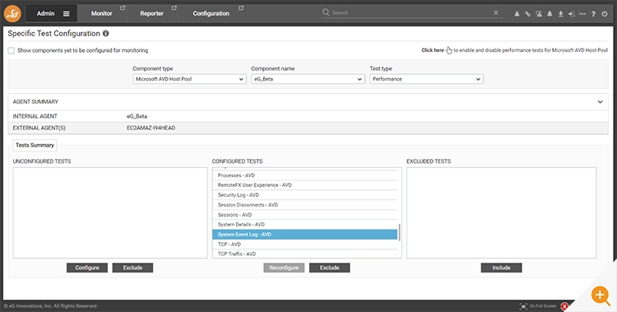Image resolution: width=617 pixels, height=312 pixels.
Task: Click the Configure button under Unconfigured Tests
Action: [87, 268]
